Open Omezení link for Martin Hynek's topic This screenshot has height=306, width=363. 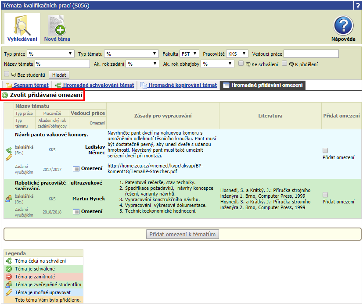(x=92, y=212)
